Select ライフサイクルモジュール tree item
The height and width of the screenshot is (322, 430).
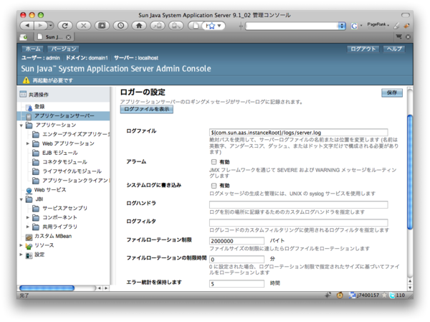tap(72, 171)
